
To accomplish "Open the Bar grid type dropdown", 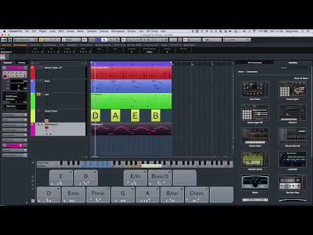I will coord(212,40).
